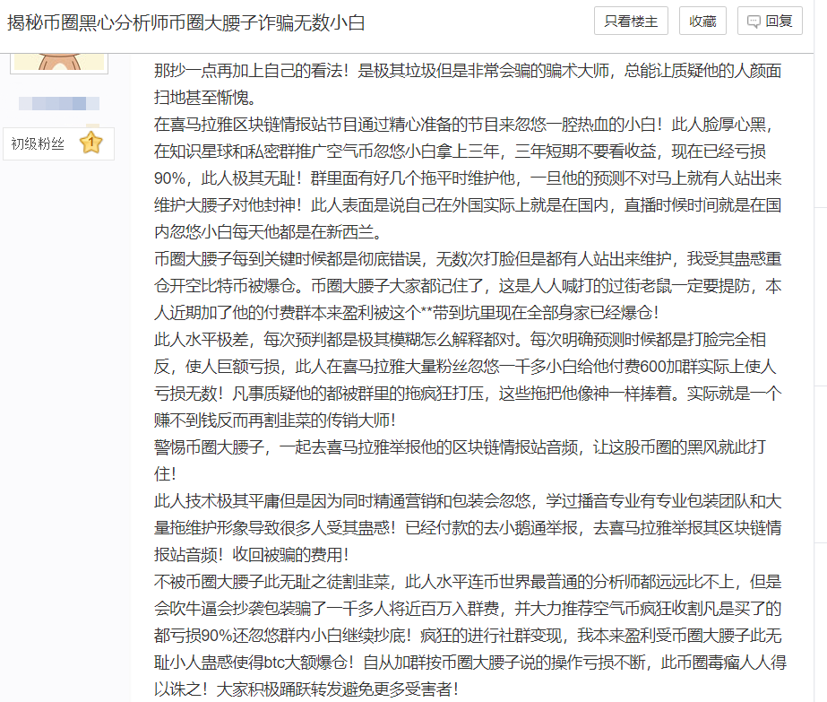Image resolution: width=827 pixels, height=702 pixels.
Task: Enable the 只看楼主 (view OP only) filter
Action: click(632, 22)
